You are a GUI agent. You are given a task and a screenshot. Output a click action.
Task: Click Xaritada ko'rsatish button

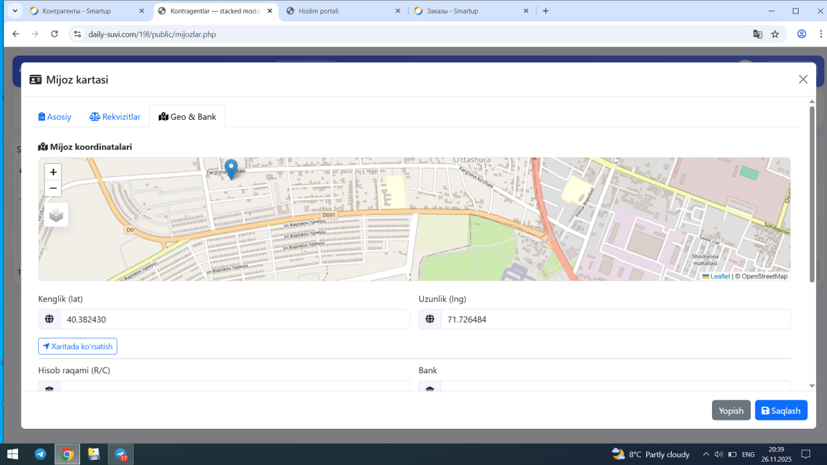tap(78, 346)
